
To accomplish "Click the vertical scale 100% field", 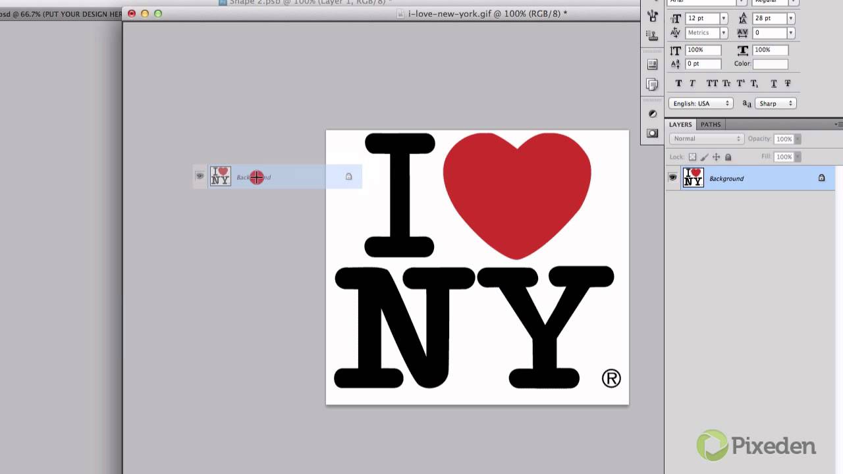I will (703, 50).
